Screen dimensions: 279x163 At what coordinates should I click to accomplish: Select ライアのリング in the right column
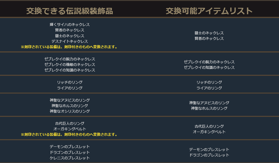(209, 88)
